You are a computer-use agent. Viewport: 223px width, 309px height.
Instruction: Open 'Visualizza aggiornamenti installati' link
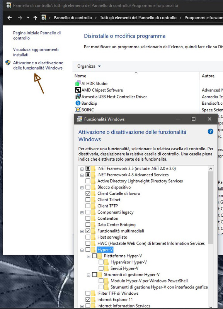tap(36, 52)
